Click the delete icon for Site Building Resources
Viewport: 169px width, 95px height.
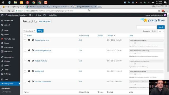click(33, 50)
